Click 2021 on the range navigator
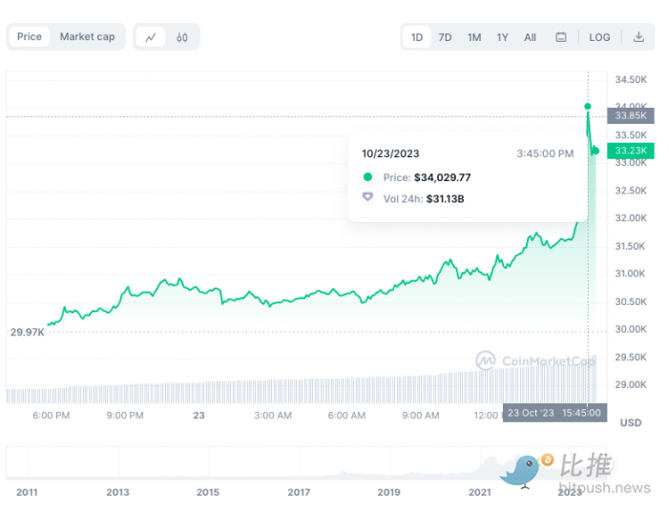 pyautogui.click(x=480, y=492)
